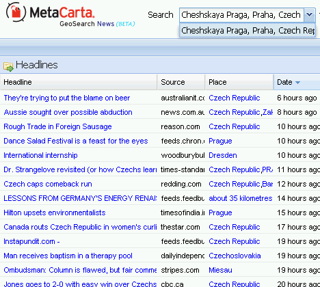Open 'Dance Salad Festival' headline link
Screen dimensions: 320x287
pos(76,141)
